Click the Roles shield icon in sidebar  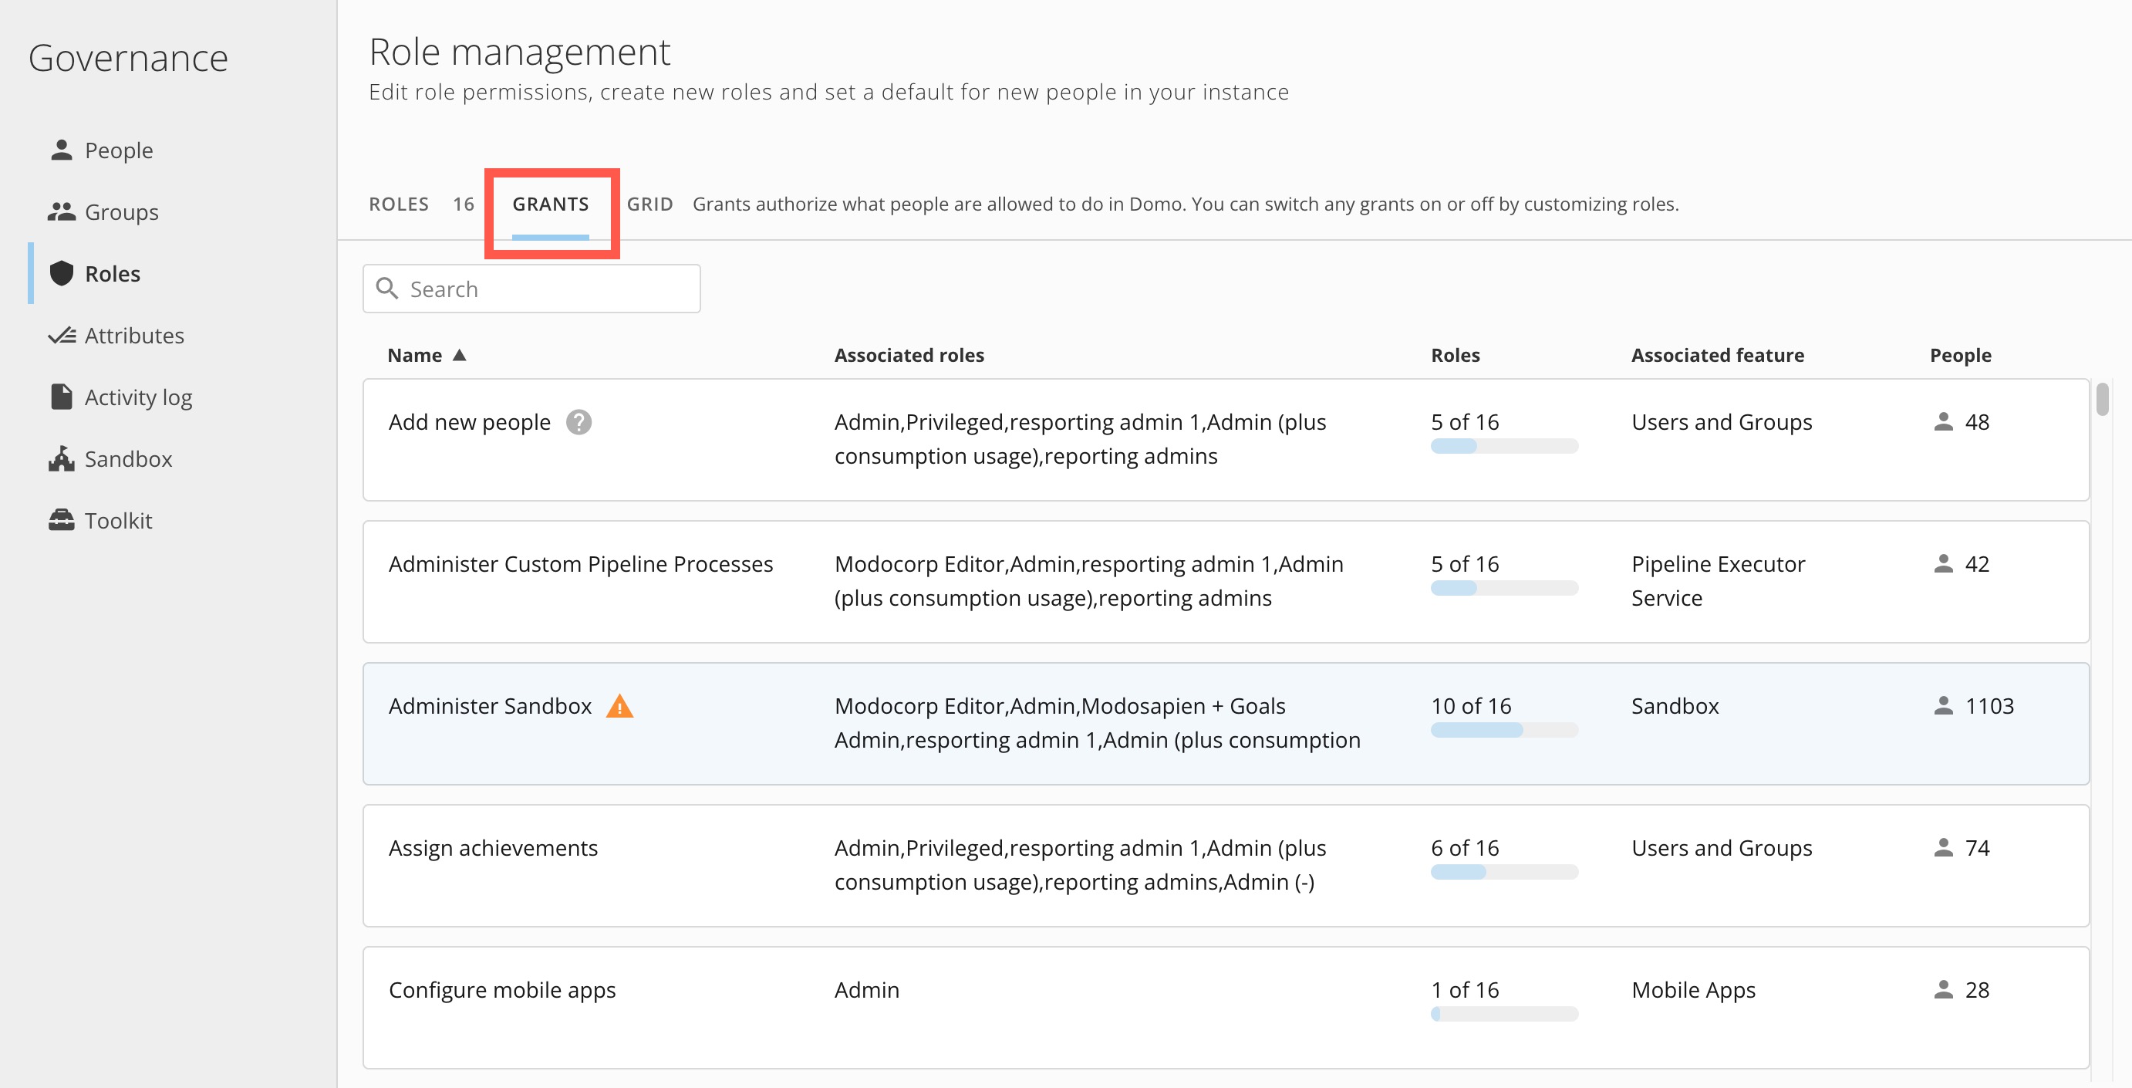[x=62, y=273]
